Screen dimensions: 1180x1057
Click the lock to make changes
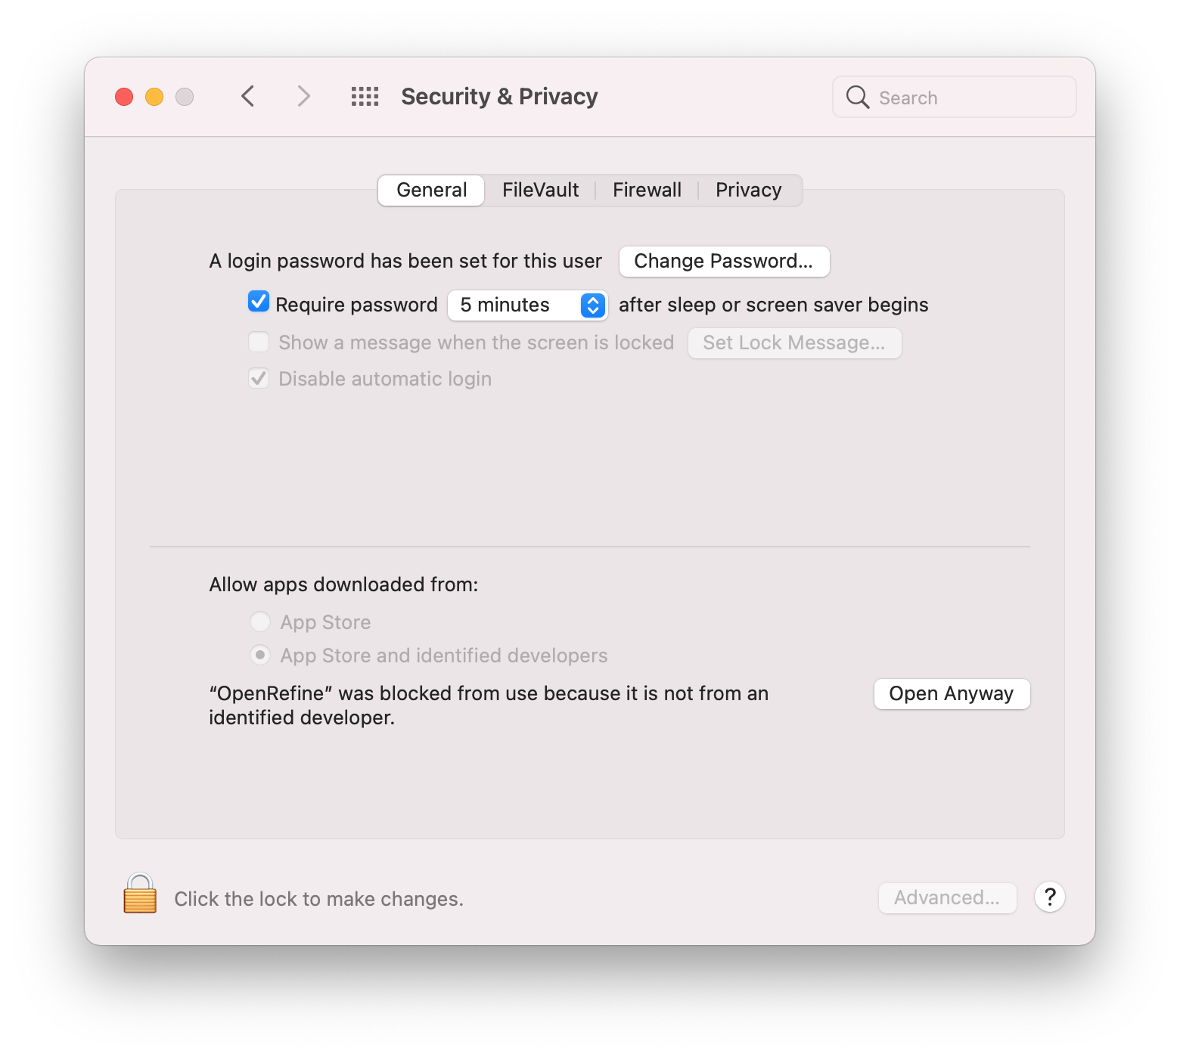click(x=138, y=898)
